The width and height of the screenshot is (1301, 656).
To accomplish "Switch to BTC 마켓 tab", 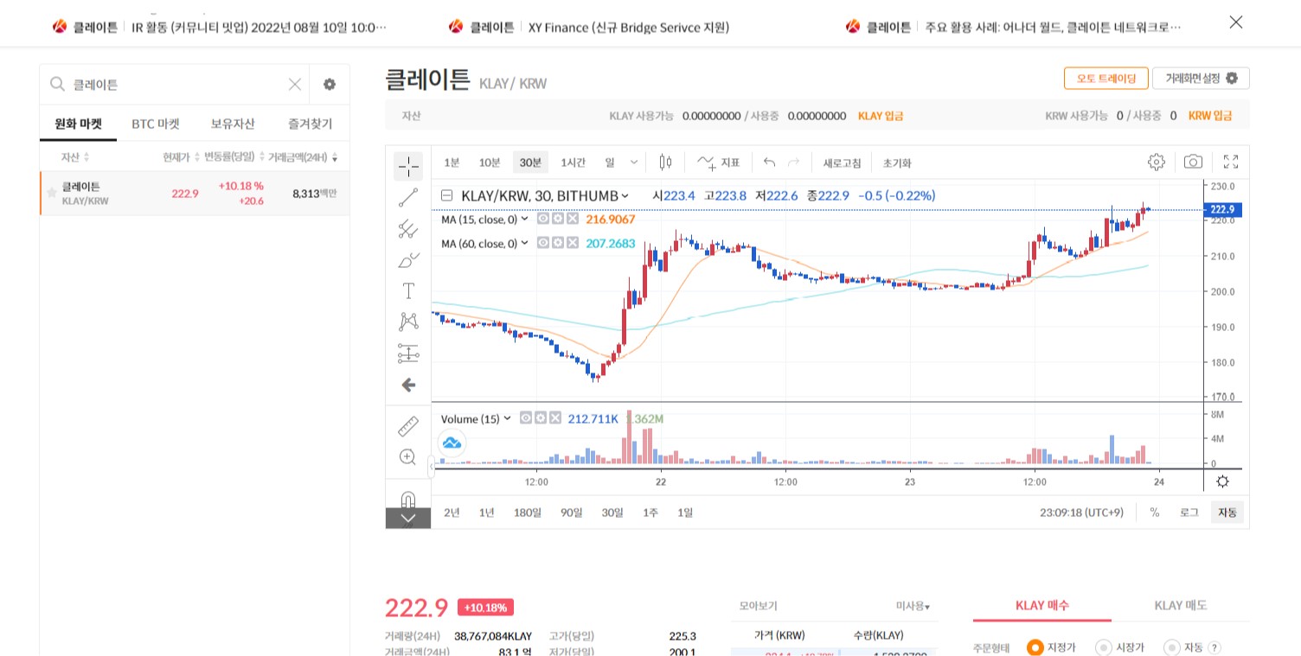I will tap(156, 124).
